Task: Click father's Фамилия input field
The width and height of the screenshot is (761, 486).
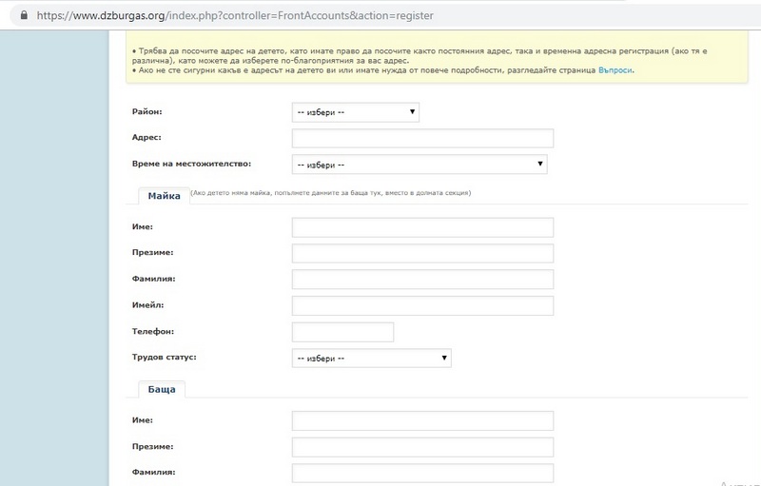Action: (422, 474)
